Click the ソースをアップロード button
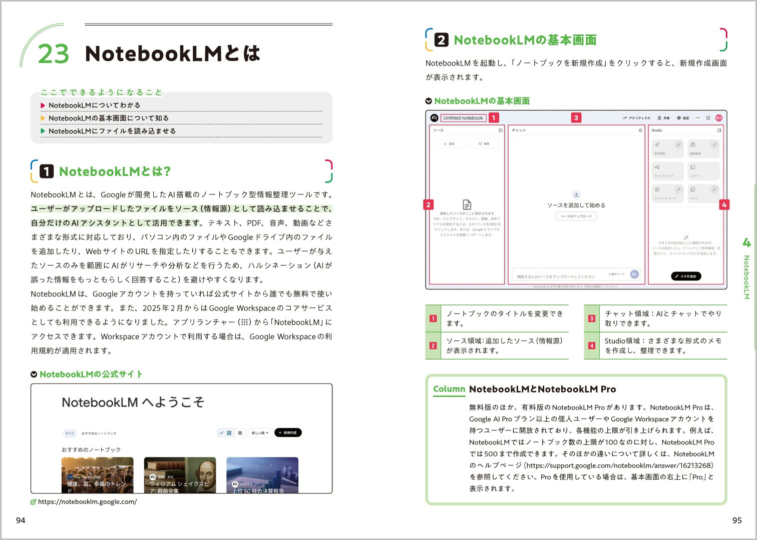The height and width of the screenshot is (540, 757). 576,216
